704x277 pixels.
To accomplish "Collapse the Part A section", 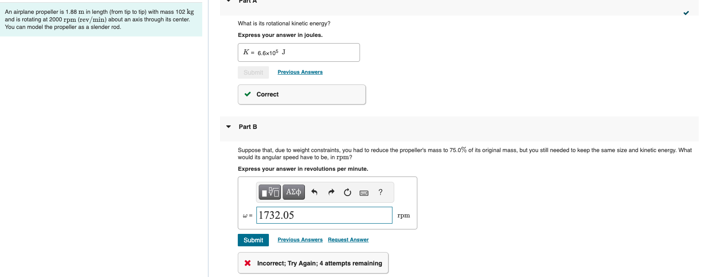I will click(228, 1).
